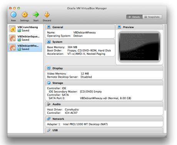
Task: Open the System section header link
Action: coord(57,42)
